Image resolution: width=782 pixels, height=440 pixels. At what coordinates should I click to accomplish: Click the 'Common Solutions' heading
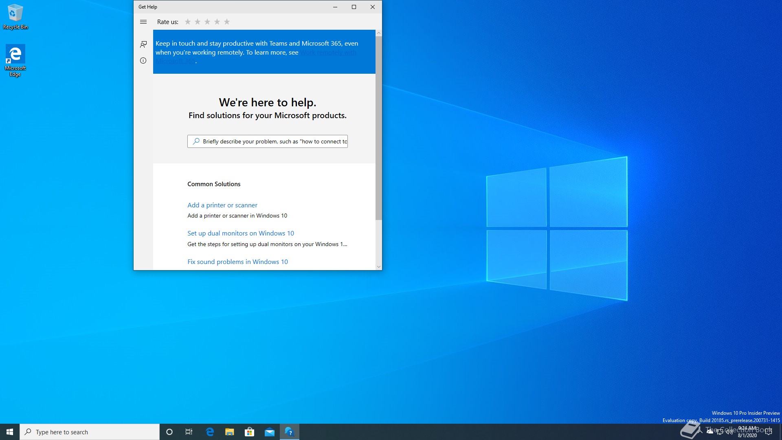click(x=214, y=184)
